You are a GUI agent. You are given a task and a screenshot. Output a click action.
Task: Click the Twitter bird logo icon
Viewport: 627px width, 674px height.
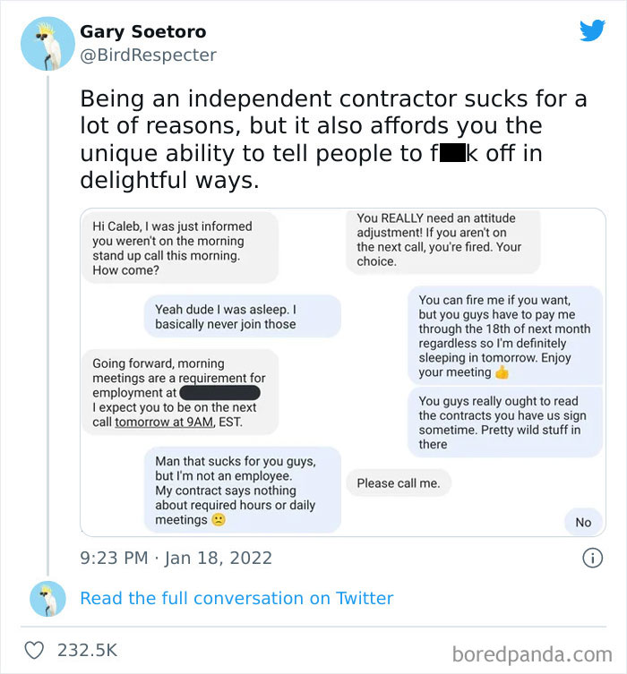592,30
